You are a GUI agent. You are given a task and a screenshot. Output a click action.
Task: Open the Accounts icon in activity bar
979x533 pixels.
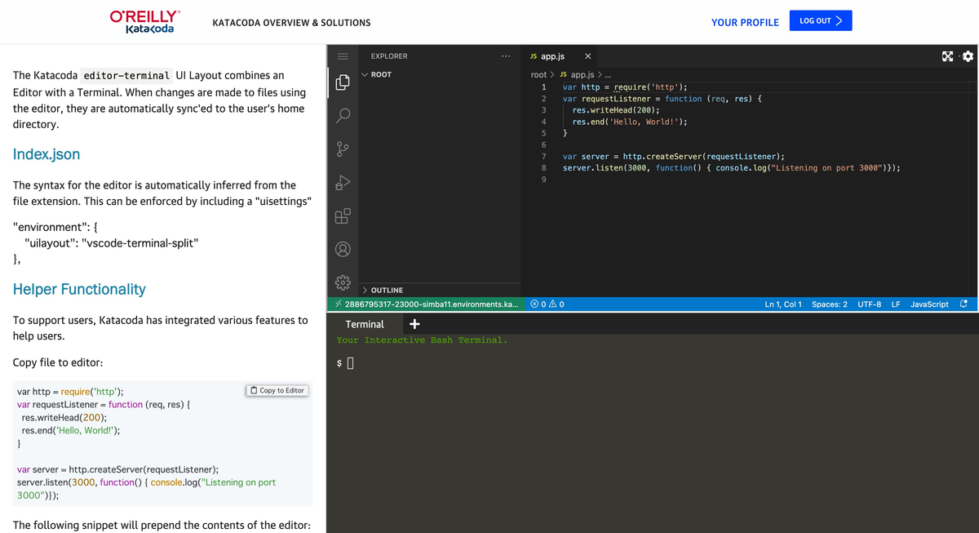[x=343, y=249]
